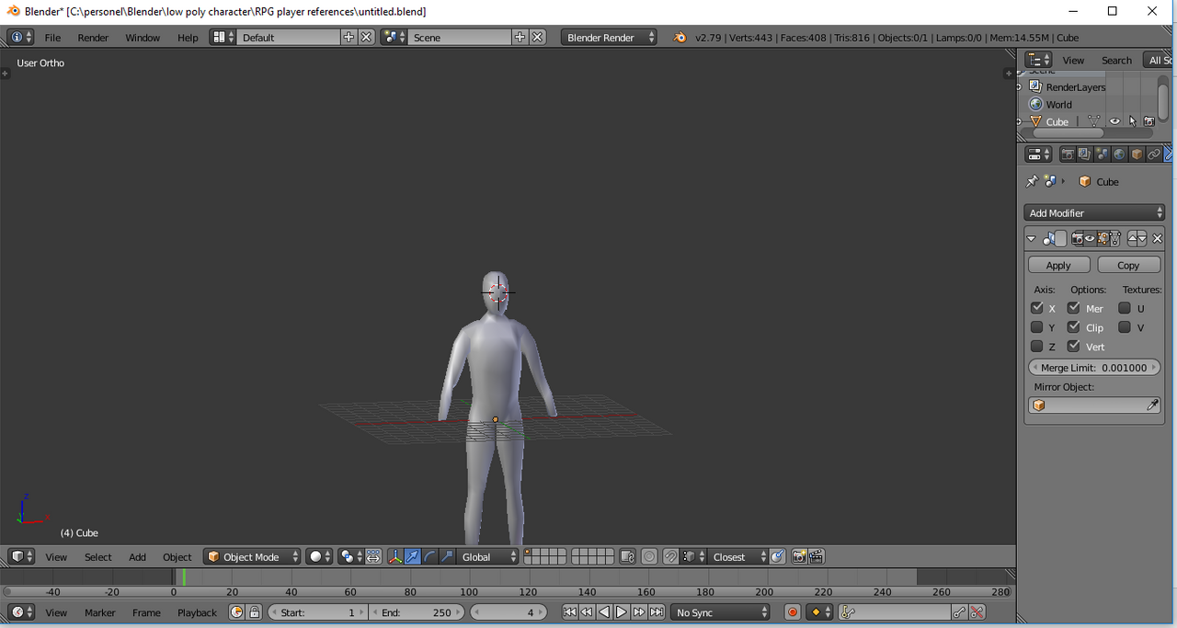Click the modifier Apply button
Screen dimensions: 1177x628
[x=1058, y=265]
